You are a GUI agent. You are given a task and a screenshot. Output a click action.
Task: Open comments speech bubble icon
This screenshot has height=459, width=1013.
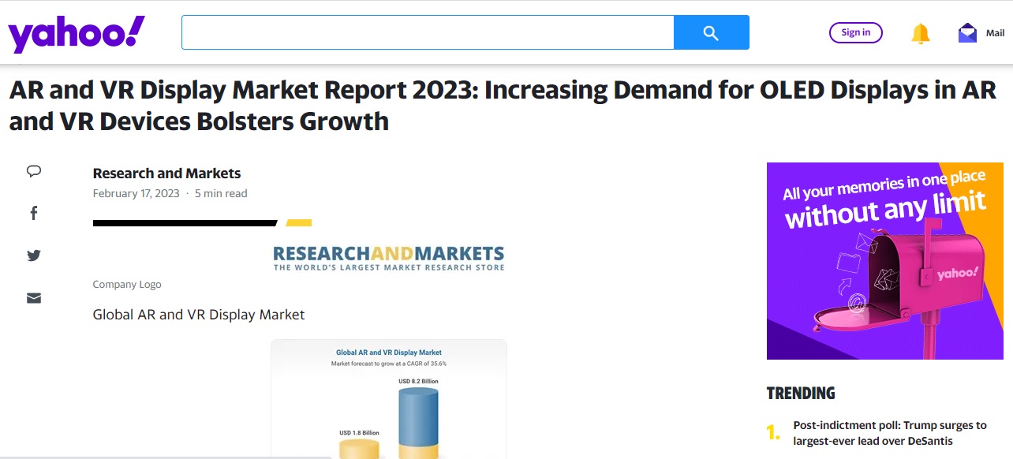coord(34,171)
